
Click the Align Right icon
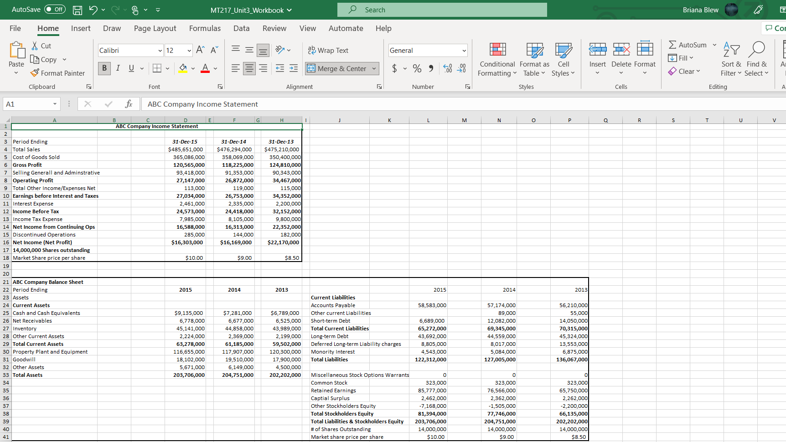click(x=263, y=68)
